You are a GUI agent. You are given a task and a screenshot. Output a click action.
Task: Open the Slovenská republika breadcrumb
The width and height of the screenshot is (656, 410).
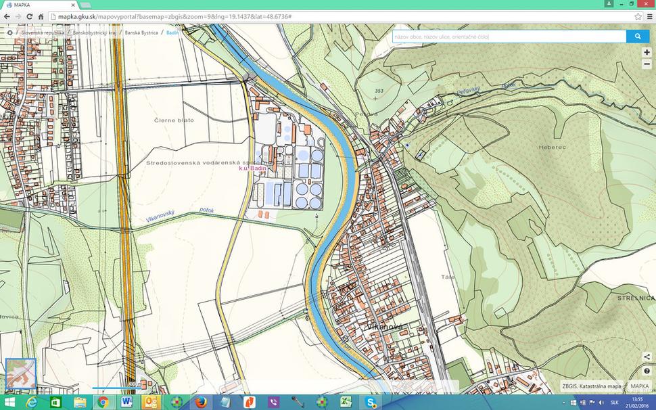tap(43, 32)
